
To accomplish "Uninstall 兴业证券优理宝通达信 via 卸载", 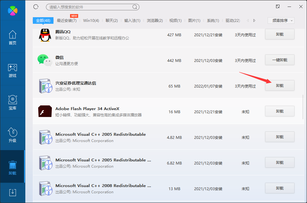I will click(x=280, y=86).
